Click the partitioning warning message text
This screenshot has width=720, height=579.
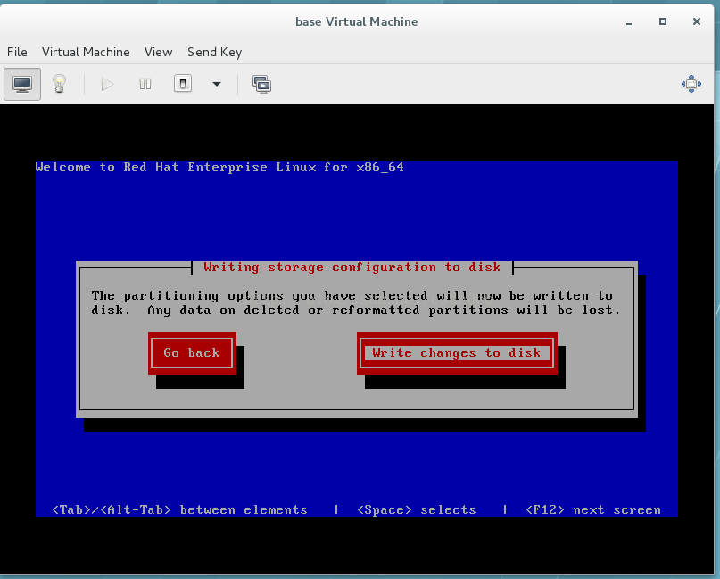pyautogui.click(x=356, y=302)
